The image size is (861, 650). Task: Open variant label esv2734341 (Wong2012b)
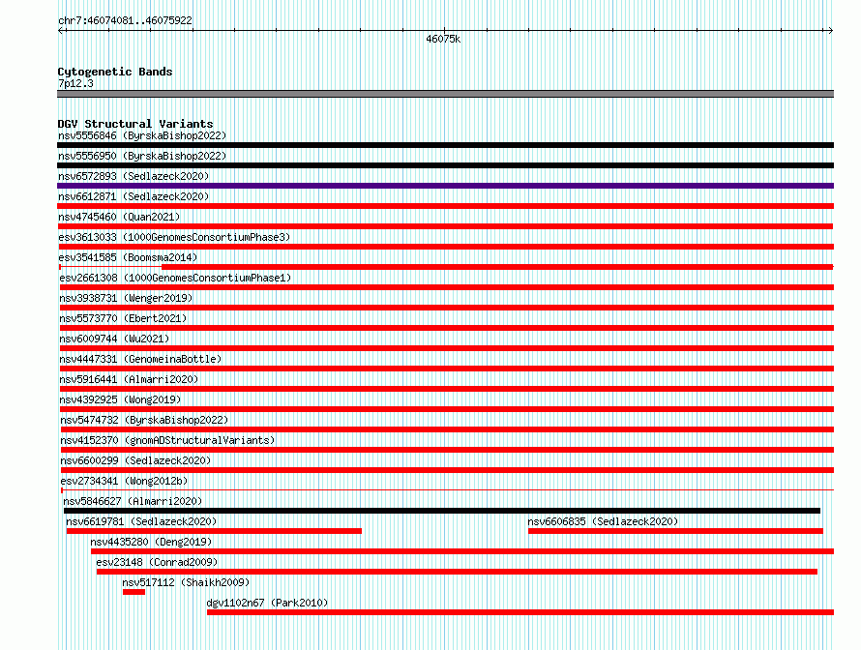[x=124, y=481]
